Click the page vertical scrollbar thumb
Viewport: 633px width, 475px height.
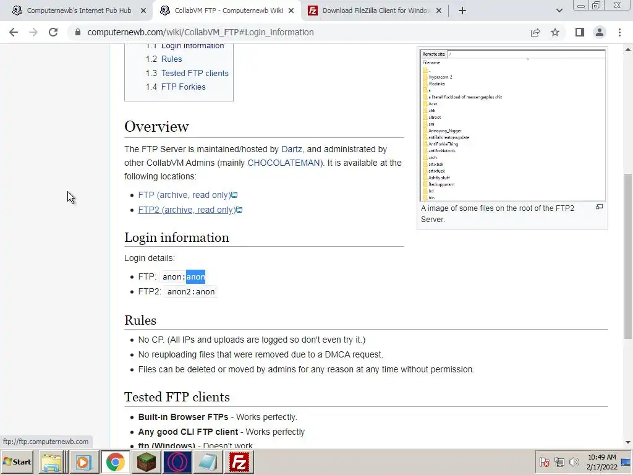[x=628, y=256]
